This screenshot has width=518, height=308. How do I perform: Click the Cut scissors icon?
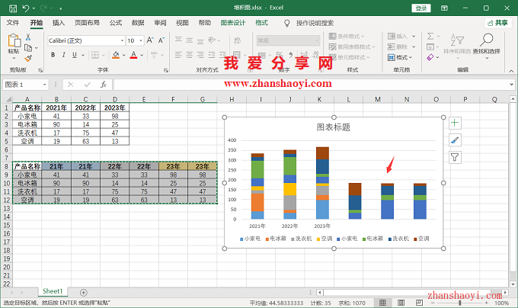click(x=28, y=37)
